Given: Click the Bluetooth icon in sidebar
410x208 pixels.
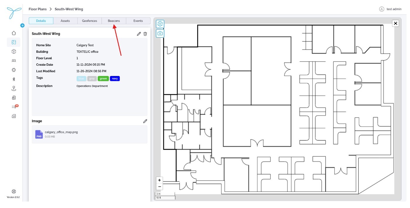Looking at the screenshot, I should click(14, 79).
